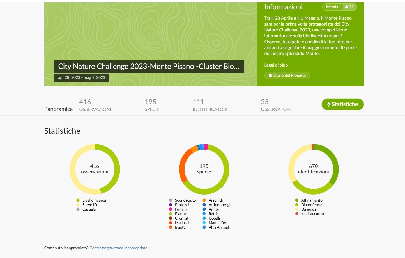Click the Affinamento dark green legend dot

coord(297,200)
